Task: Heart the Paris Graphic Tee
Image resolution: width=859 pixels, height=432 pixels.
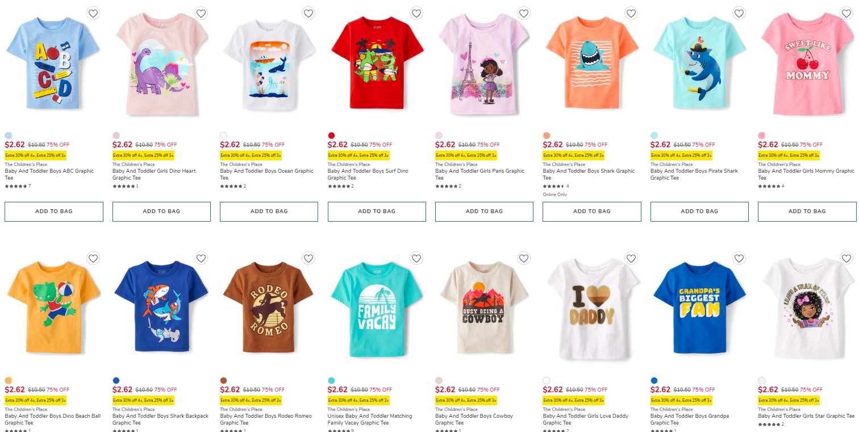Action: tap(524, 13)
